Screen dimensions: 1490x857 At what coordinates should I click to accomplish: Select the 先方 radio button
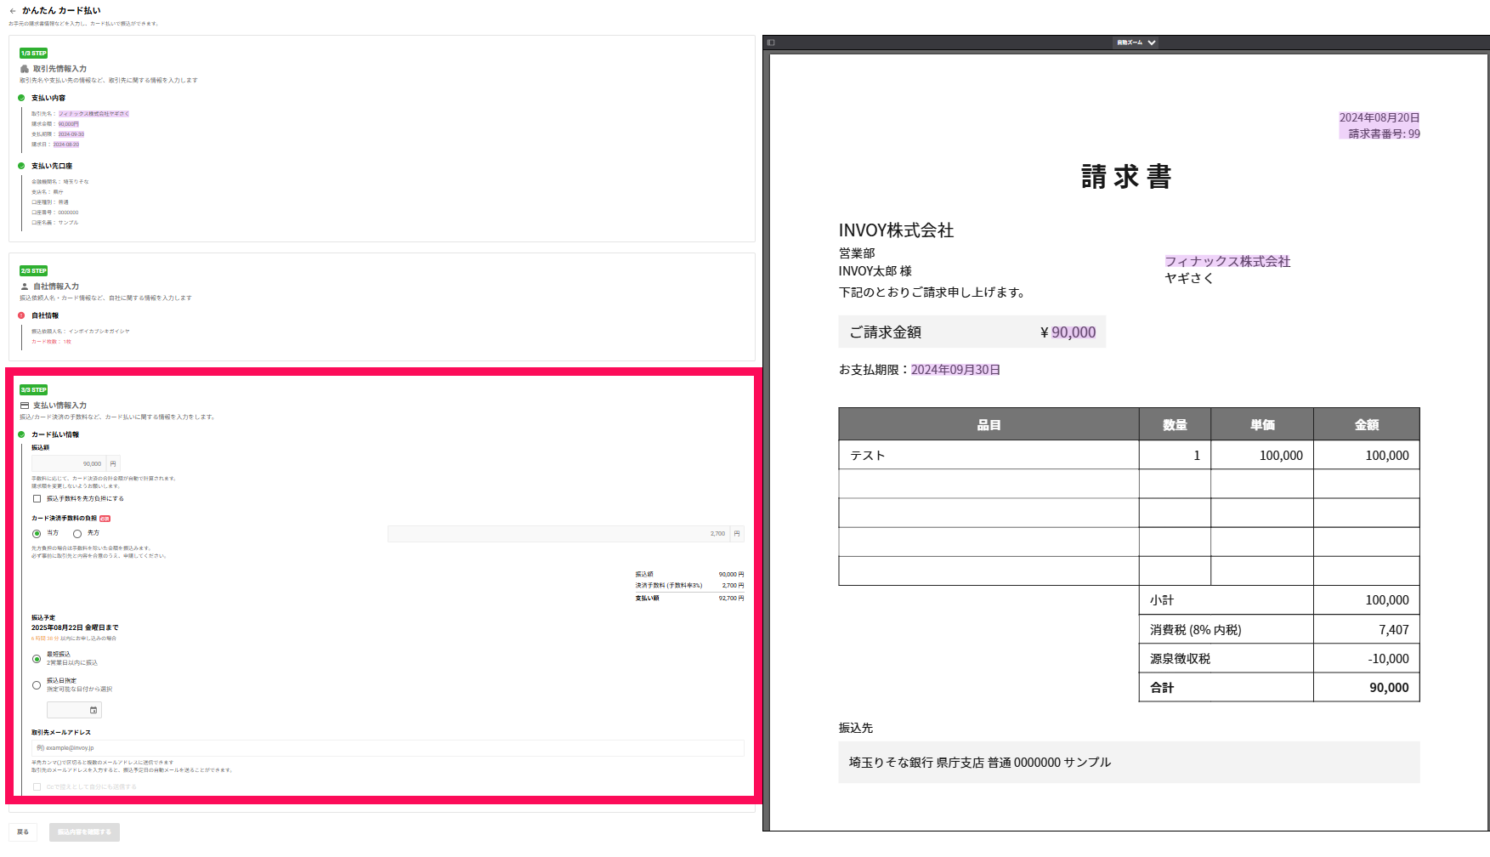(x=77, y=534)
